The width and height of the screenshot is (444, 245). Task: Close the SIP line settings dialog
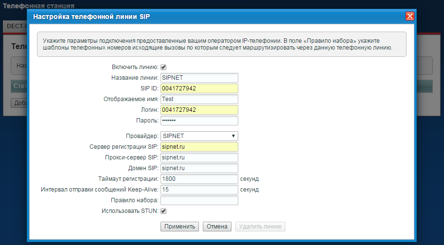pos(409,16)
